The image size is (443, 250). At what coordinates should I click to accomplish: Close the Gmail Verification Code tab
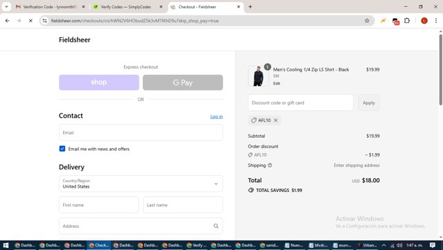83,7
